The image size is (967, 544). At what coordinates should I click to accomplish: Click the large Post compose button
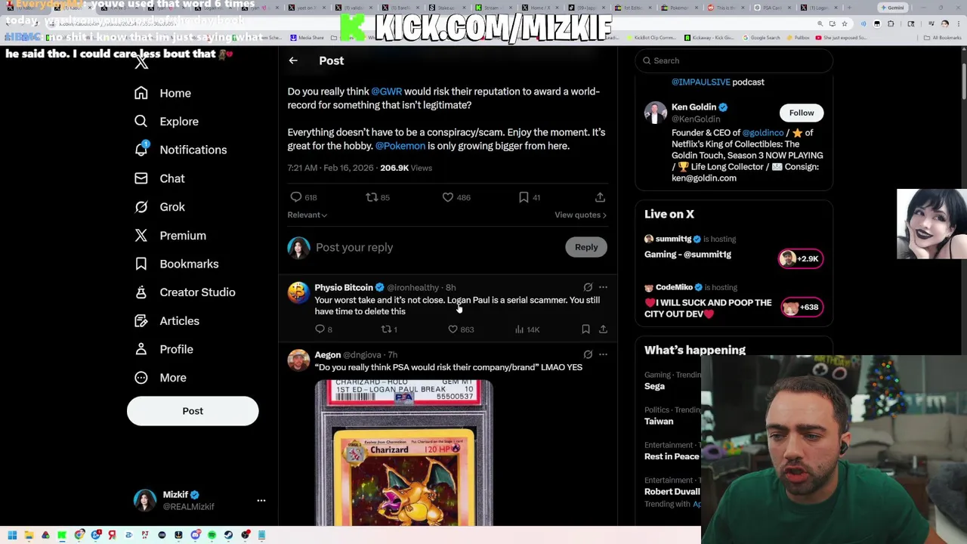point(193,411)
